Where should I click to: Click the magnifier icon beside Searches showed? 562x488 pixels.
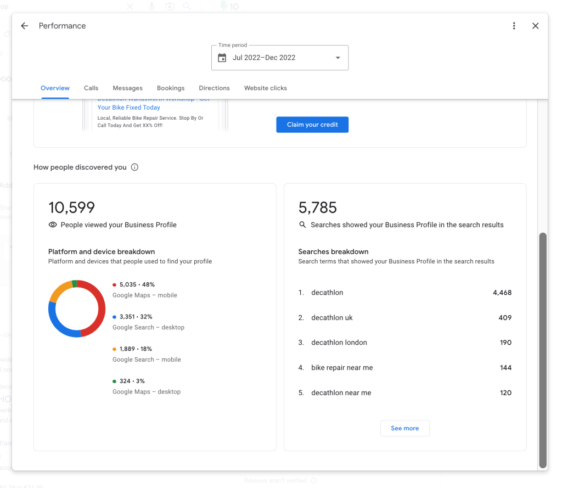302,225
